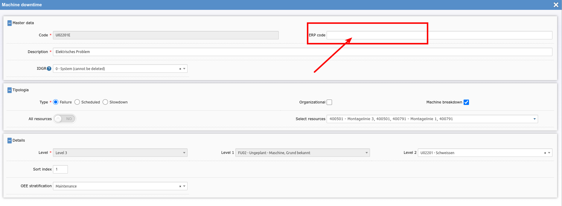Clear the IDGR selection with the x
Viewport: 562px width, 206px height.
click(x=180, y=69)
